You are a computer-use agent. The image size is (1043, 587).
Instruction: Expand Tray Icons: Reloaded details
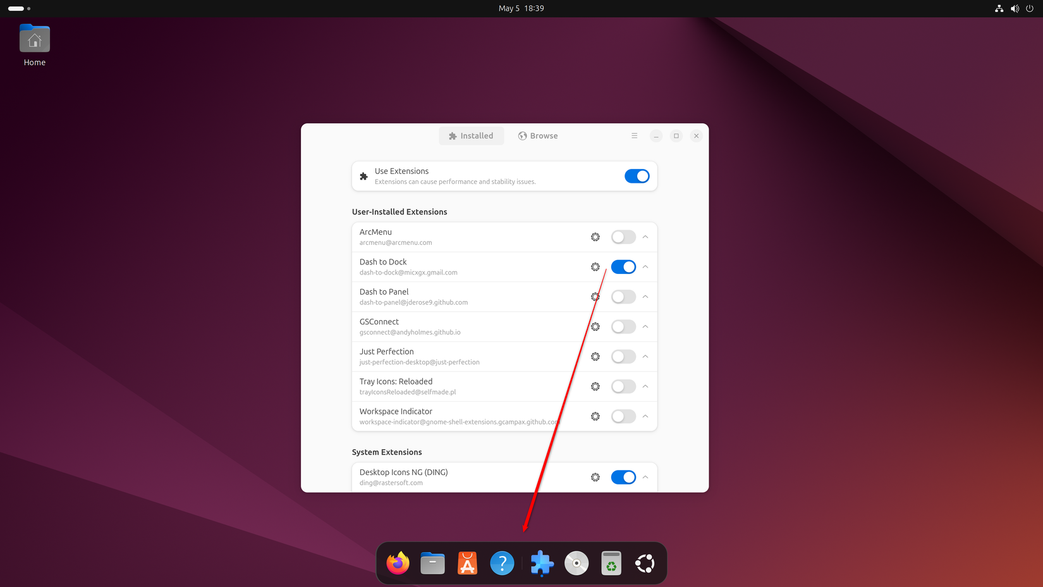tap(645, 386)
